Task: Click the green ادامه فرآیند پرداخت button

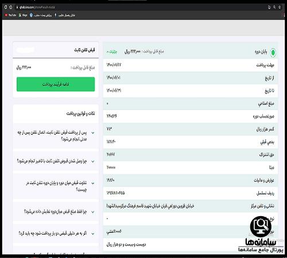Action: pos(56,84)
